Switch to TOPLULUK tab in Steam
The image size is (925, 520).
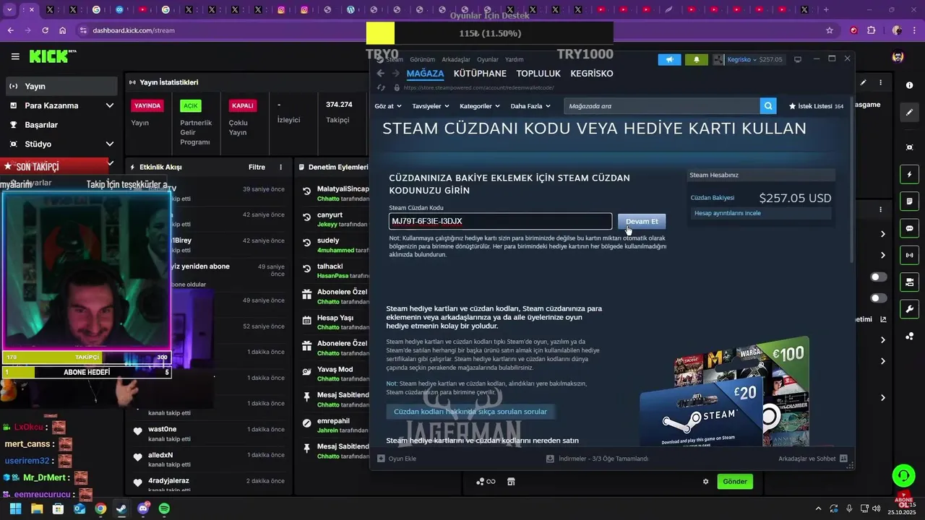[x=538, y=74]
